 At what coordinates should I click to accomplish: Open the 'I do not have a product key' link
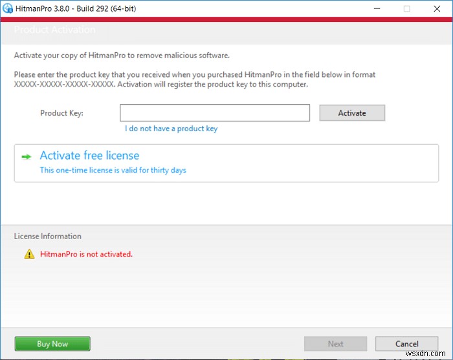click(171, 129)
